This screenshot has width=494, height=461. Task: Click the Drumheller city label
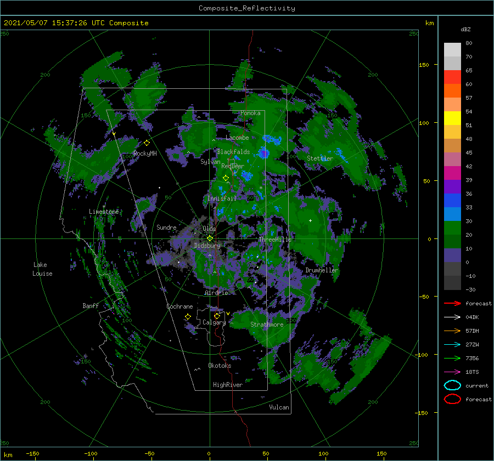(322, 270)
